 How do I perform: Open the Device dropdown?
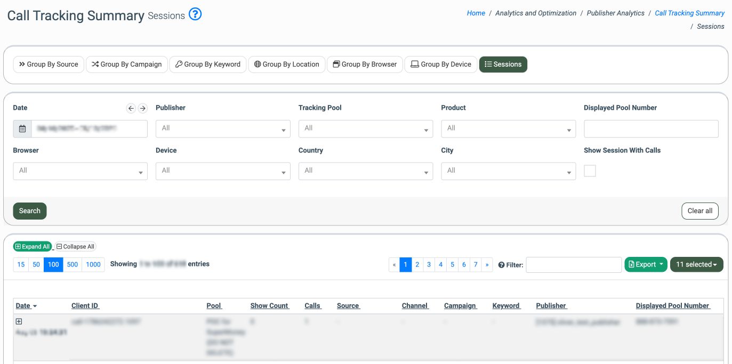coord(223,172)
